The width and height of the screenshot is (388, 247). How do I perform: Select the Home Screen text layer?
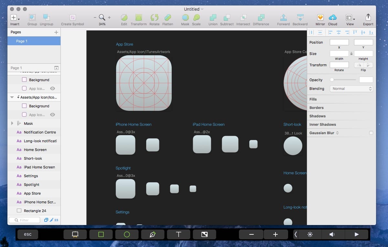click(34, 150)
